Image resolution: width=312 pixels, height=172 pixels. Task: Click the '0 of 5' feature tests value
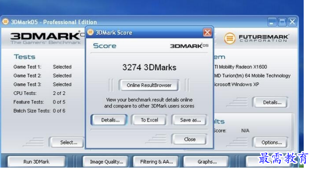[x=59, y=102]
